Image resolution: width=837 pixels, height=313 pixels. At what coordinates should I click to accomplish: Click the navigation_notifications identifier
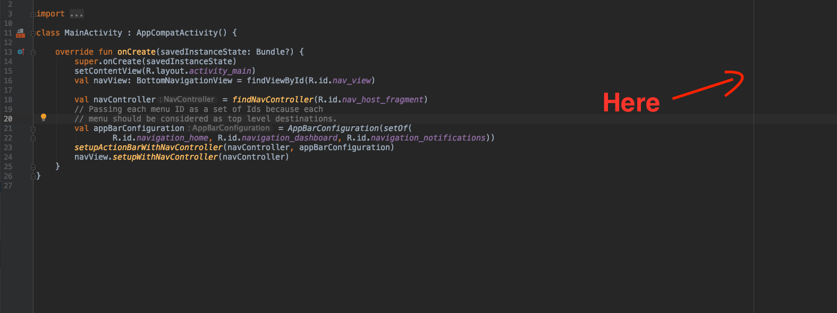[428, 138]
